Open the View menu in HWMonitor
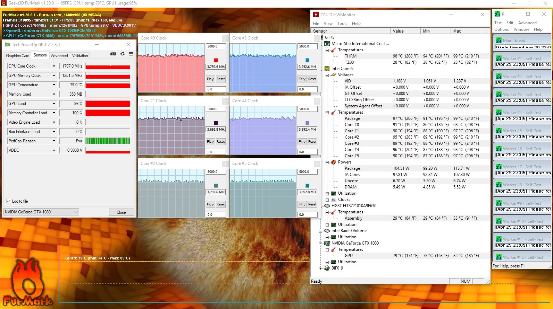This screenshot has height=309, width=553. [328, 24]
